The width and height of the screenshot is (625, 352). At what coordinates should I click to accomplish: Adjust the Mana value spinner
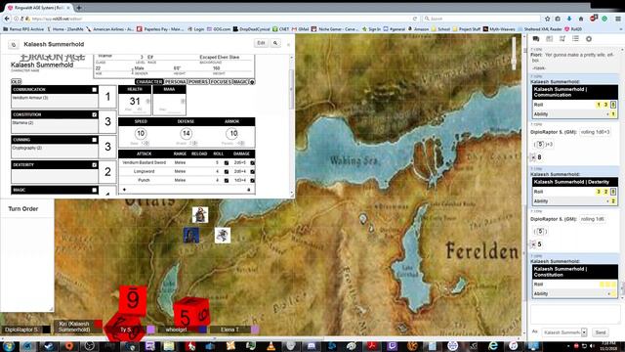point(183,102)
